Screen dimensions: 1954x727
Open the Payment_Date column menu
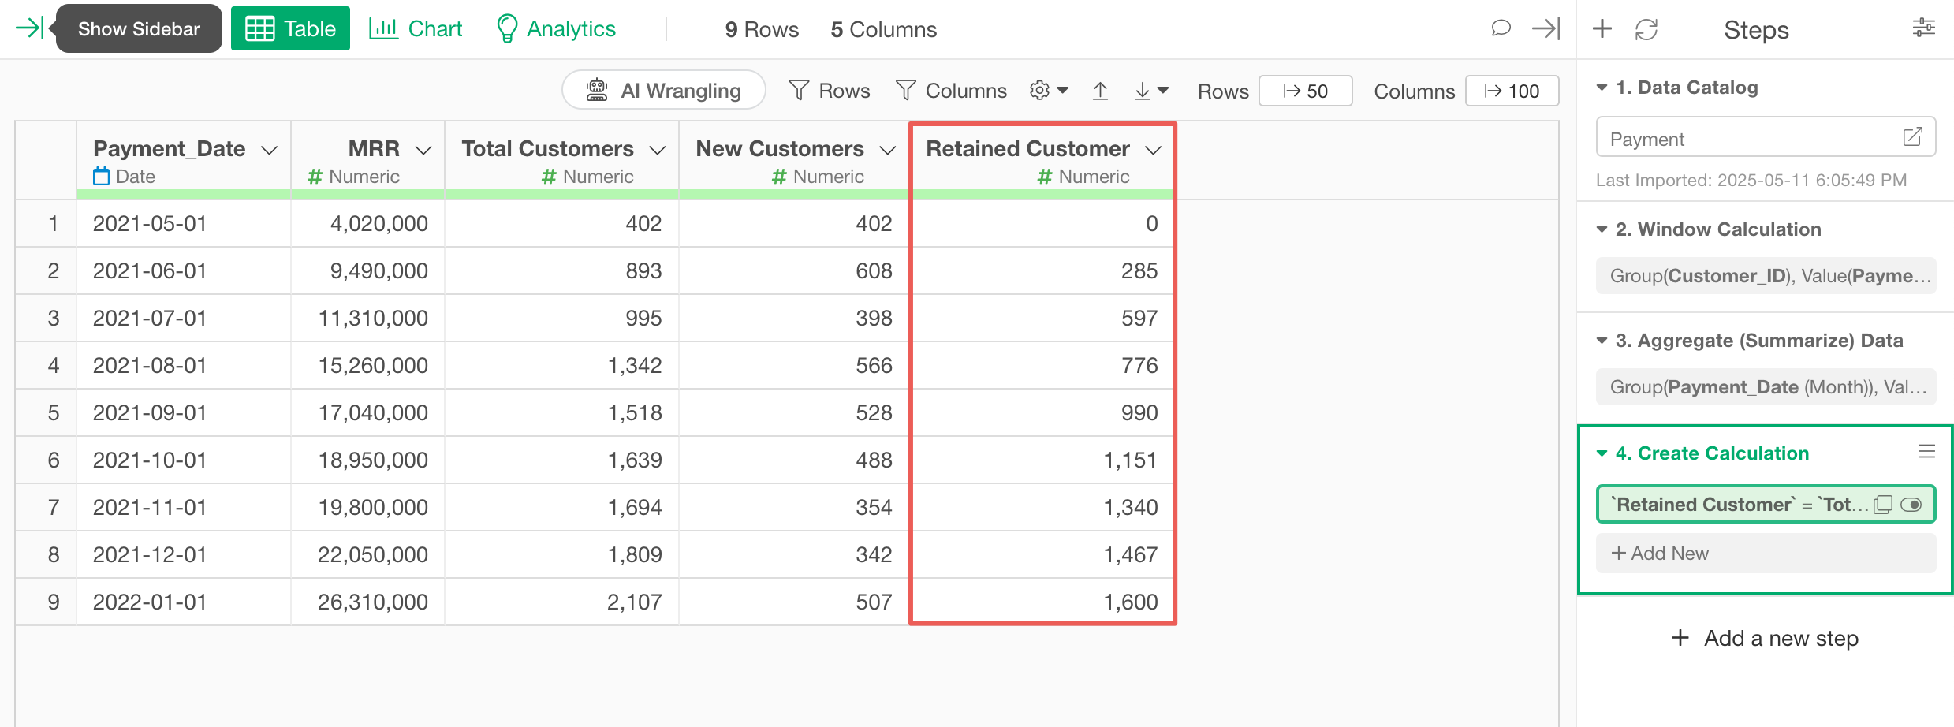(270, 150)
